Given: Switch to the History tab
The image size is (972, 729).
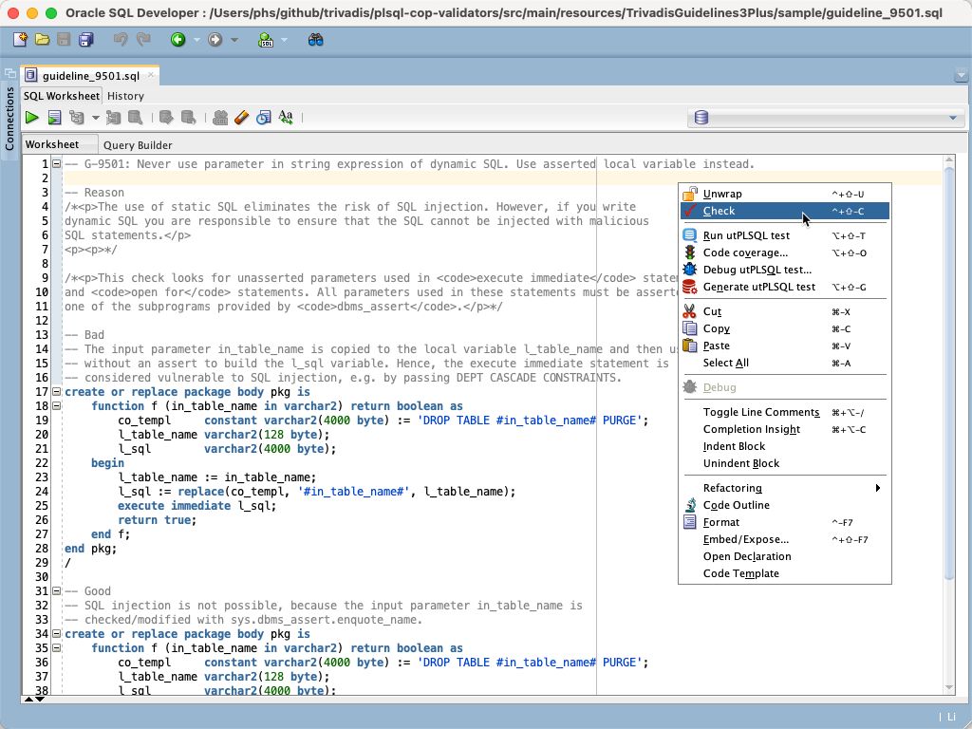Looking at the screenshot, I should point(125,96).
